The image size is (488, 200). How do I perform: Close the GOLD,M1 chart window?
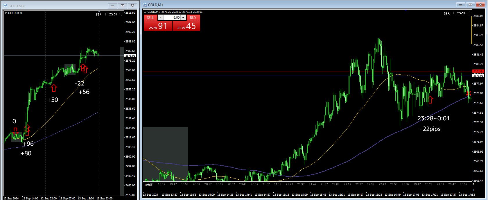480,4
